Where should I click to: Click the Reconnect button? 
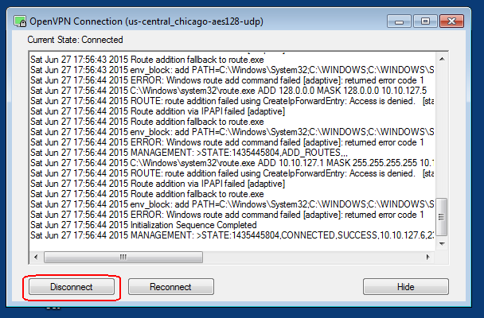tap(170, 287)
